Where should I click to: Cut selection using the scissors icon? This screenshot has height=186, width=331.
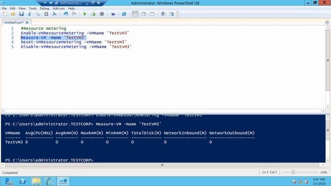(29, 14)
